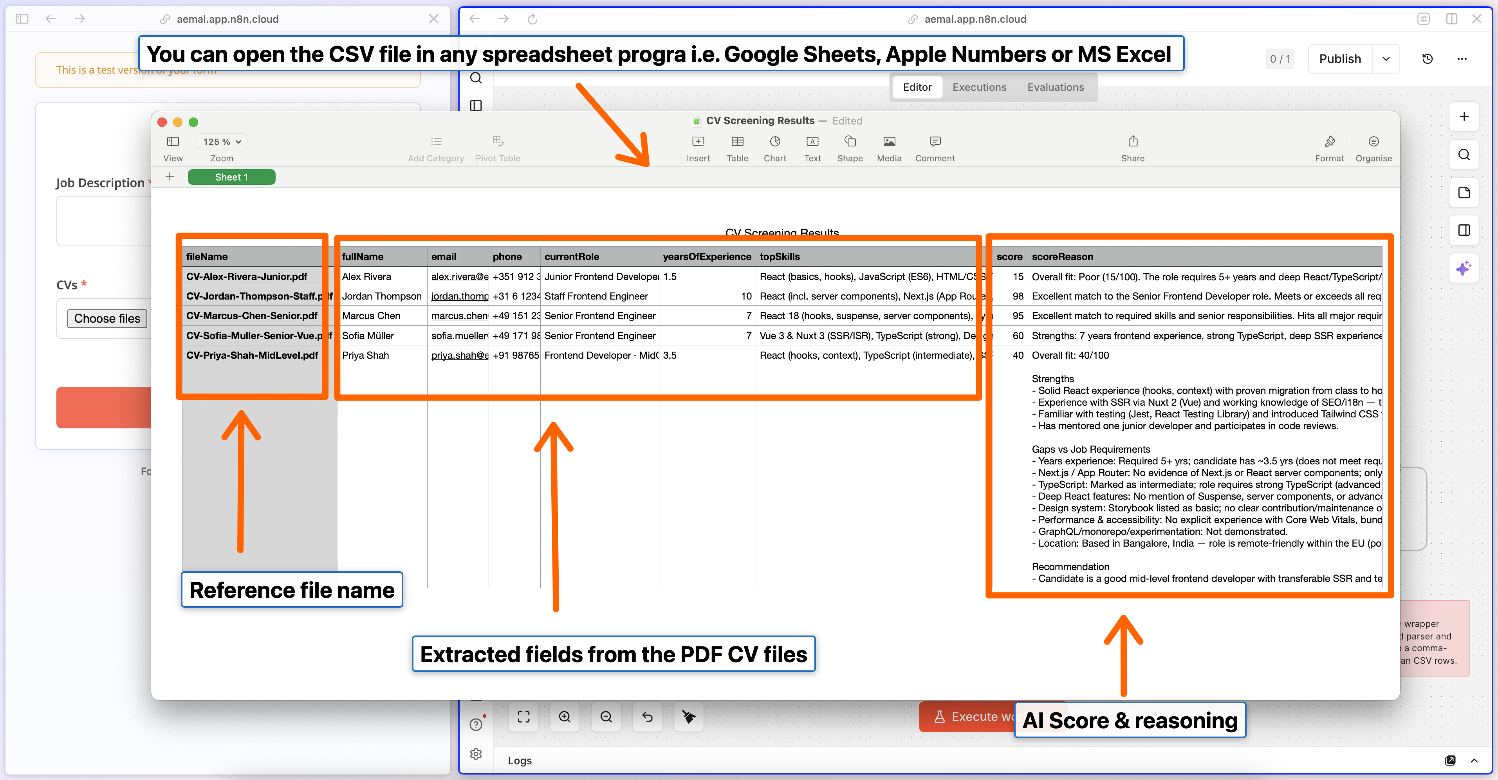Switch to the Executions tab in n8n
The image size is (1498, 780).
(x=979, y=87)
